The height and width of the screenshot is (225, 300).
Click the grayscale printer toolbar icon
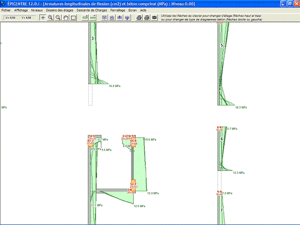(x=147, y=17)
